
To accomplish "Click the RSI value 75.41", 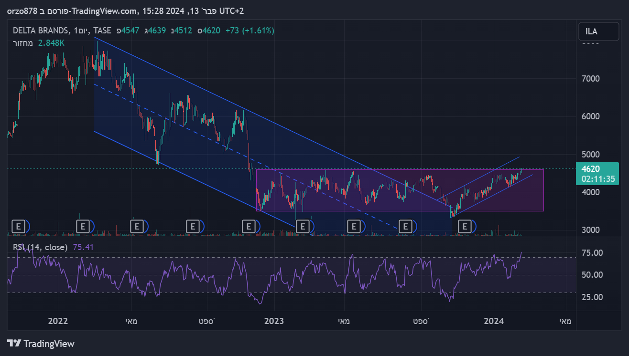I will click(83, 247).
